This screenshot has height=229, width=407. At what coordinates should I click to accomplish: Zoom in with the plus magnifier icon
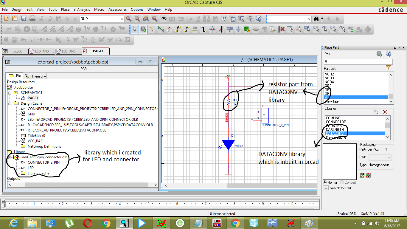click(129, 19)
